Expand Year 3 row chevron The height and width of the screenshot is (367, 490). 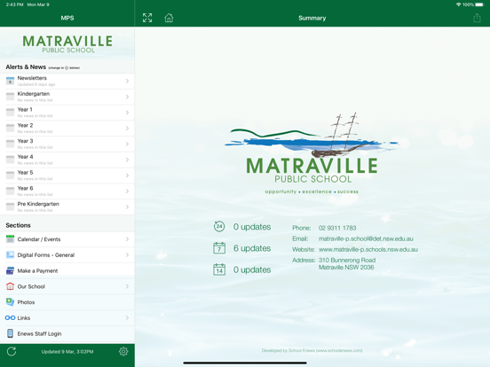coord(127,144)
